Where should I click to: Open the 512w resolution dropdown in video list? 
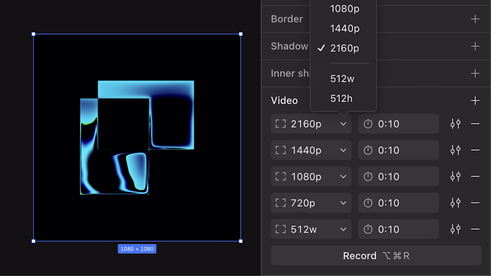311,229
